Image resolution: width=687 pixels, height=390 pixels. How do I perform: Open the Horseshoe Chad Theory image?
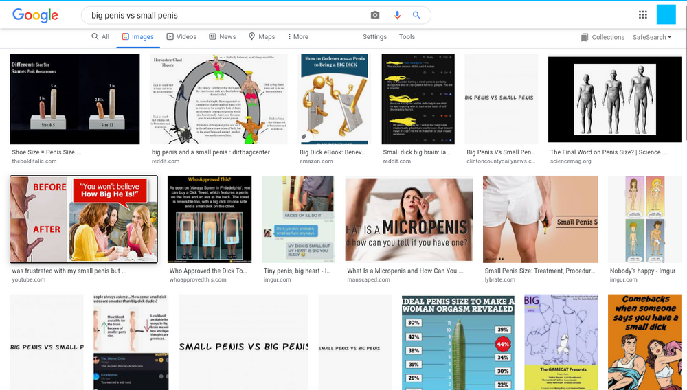(218, 100)
